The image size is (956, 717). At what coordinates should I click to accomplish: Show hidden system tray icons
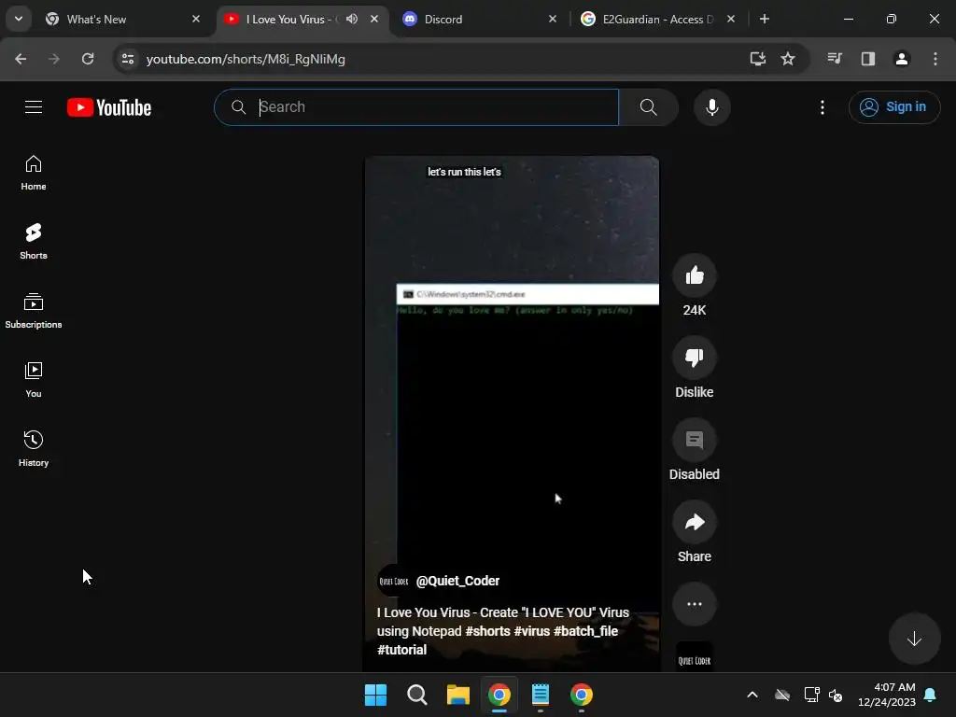(752, 695)
